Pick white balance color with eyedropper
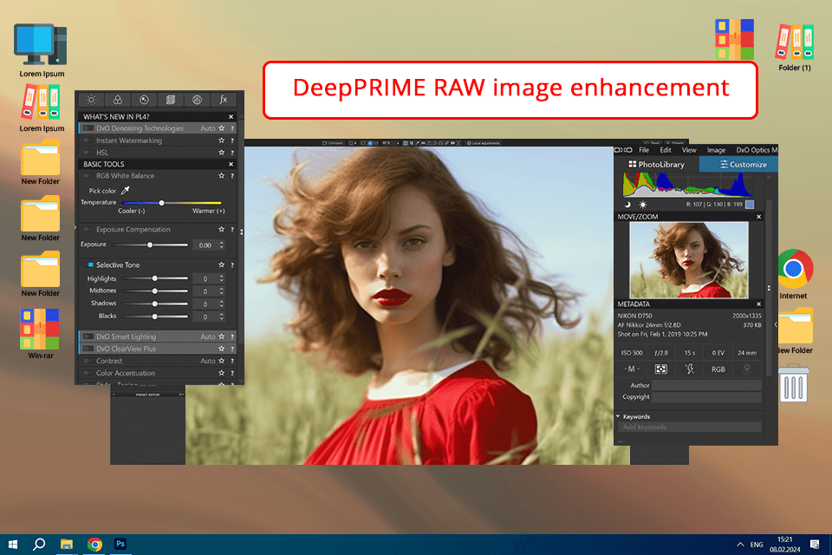The image size is (832, 555). 125,190
